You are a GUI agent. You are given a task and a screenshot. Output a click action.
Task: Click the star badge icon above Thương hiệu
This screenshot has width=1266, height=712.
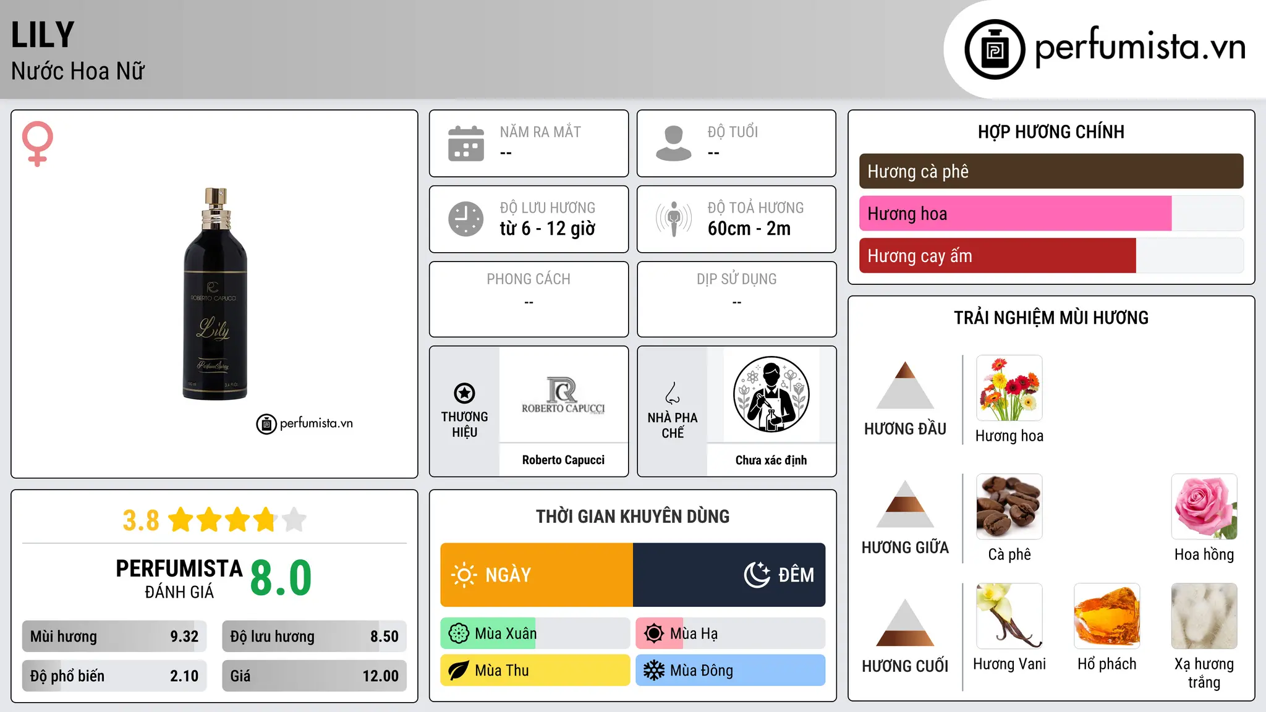[464, 393]
